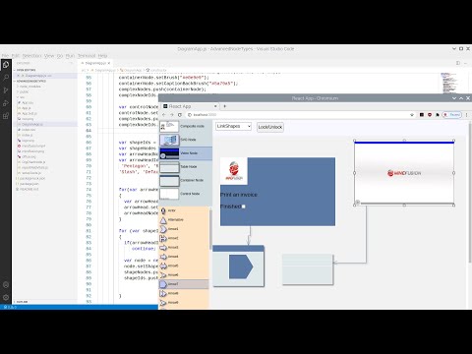Select the Video Node palette item
Image resolution: width=472 pixels, height=354 pixels.
(x=186, y=153)
